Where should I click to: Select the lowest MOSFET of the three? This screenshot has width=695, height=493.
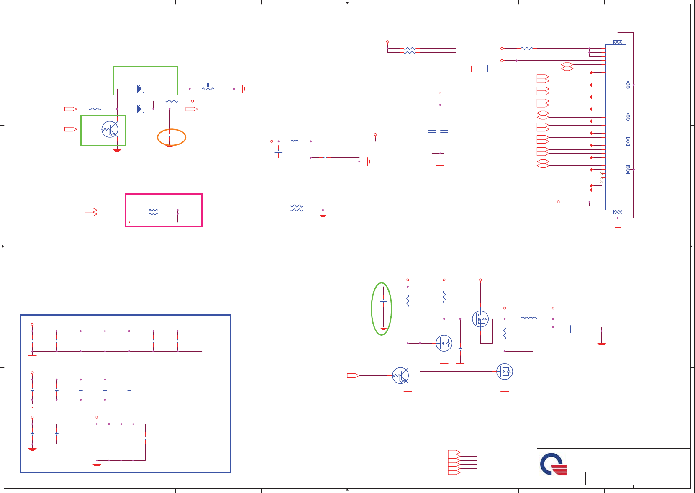pos(505,371)
